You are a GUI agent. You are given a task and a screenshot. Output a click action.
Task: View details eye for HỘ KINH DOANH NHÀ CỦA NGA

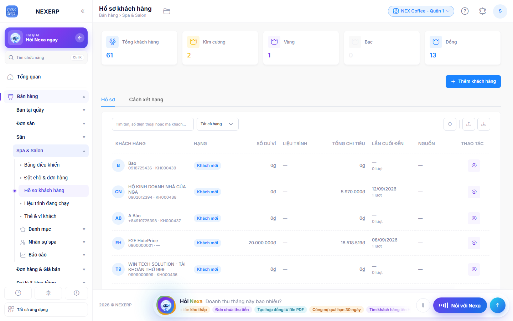click(474, 192)
